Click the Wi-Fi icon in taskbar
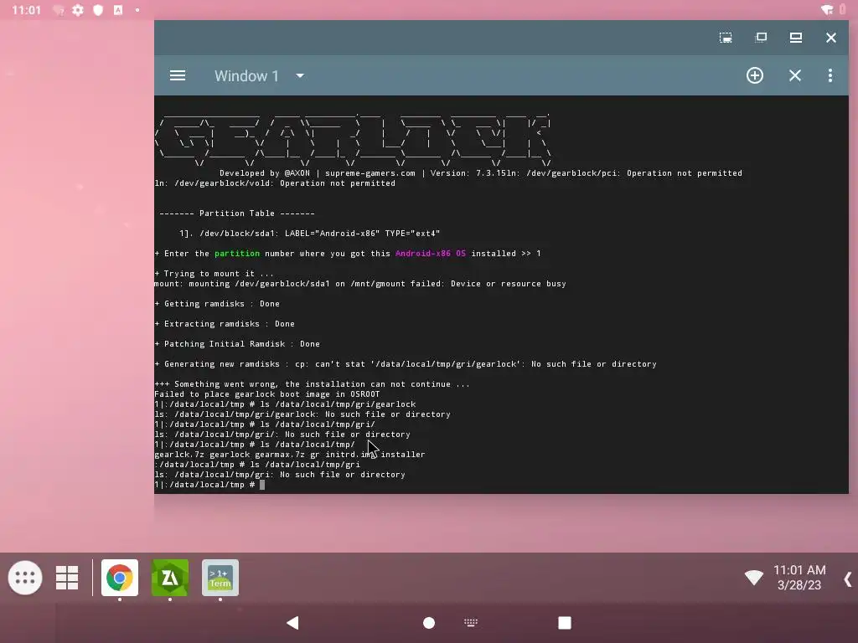858x643 pixels. pyautogui.click(x=753, y=577)
